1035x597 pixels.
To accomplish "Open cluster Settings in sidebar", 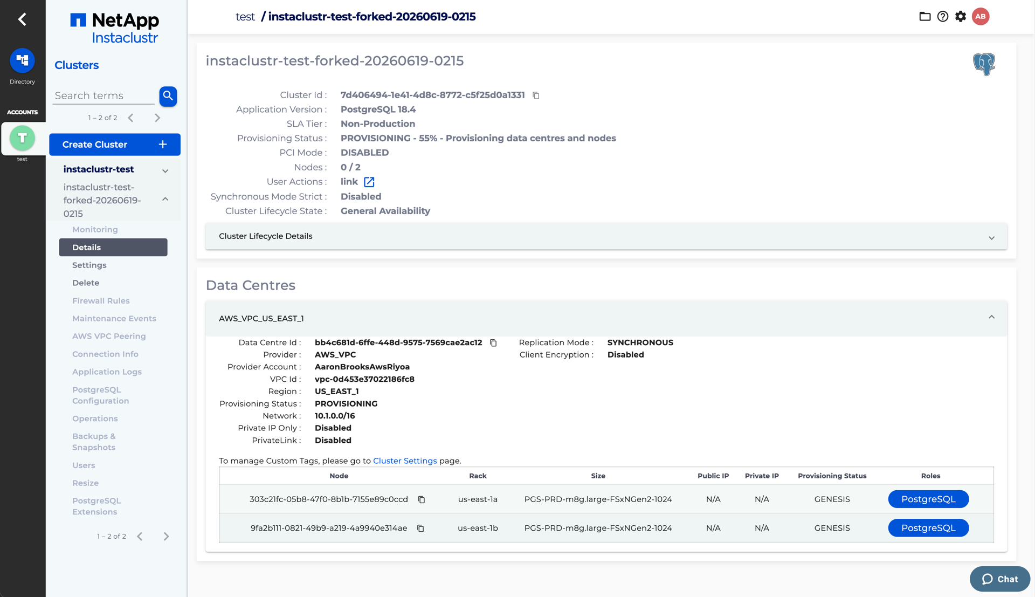I will [x=89, y=265].
